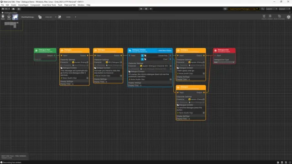Open the Layers dropdown

click(x=271, y=9)
